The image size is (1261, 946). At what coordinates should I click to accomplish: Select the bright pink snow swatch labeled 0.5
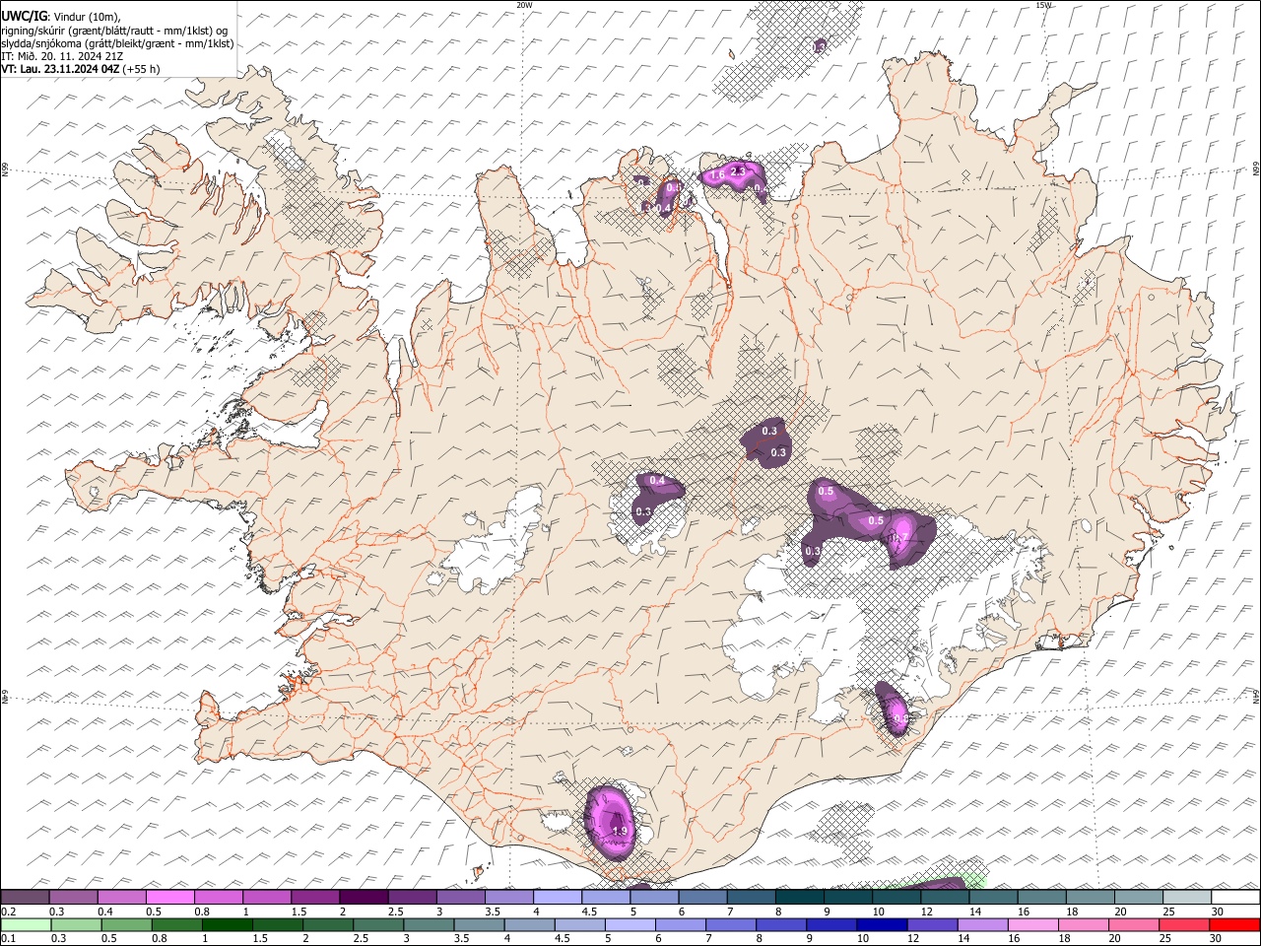pos(169,898)
